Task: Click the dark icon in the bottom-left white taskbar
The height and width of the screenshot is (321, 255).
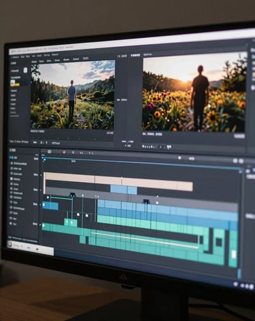Action: tap(37, 249)
